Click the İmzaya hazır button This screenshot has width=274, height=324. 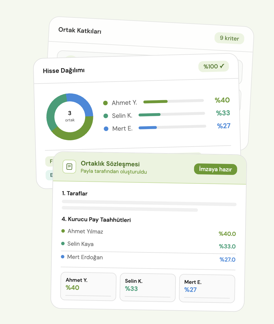215,169
